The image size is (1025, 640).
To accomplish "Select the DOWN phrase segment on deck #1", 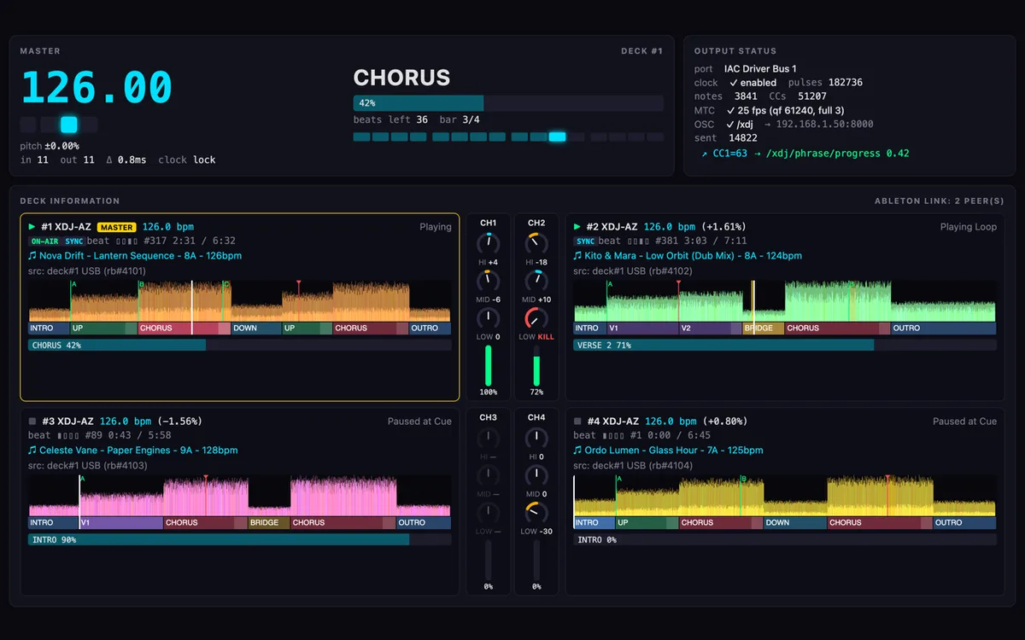I will tap(255, 328).
